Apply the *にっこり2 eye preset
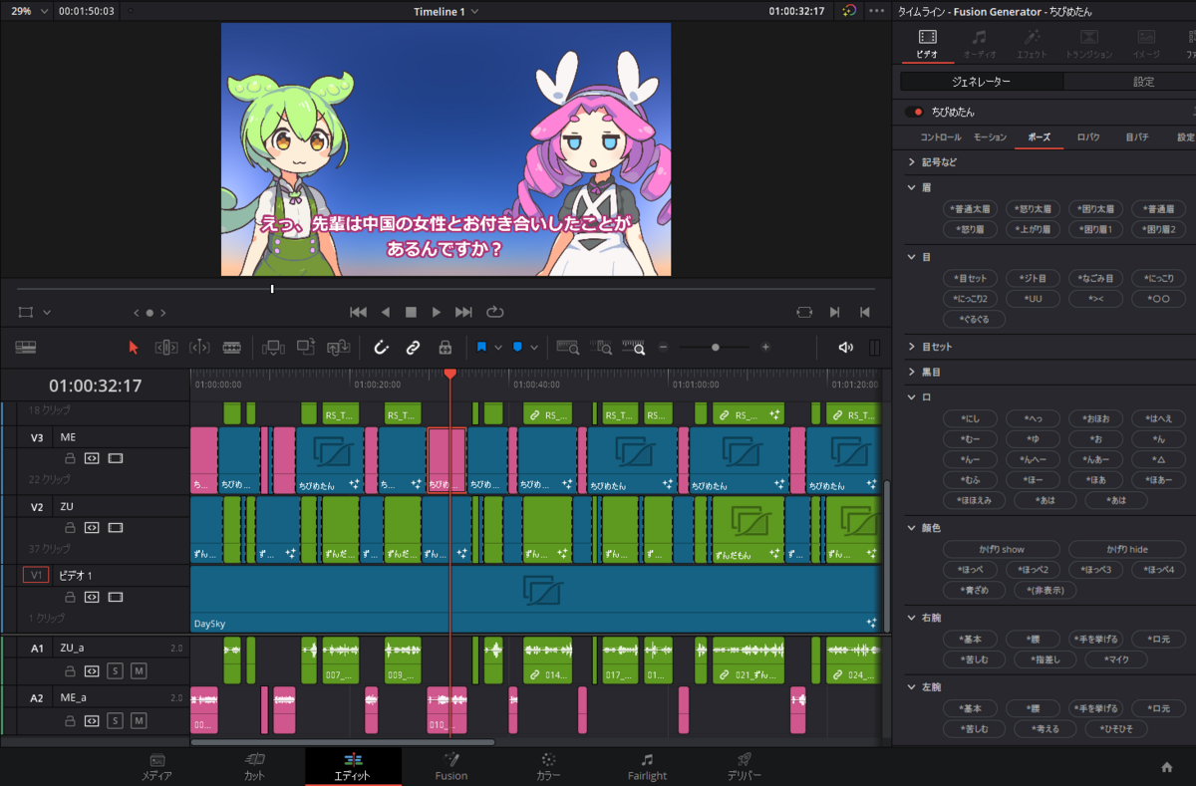 pyautogui.click(x=971, y=299)
